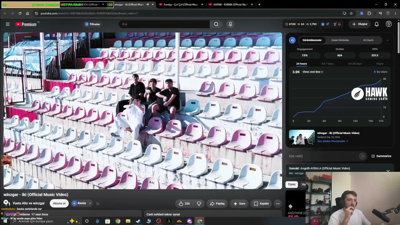The height and width of the screenshot is (225, 400).
Task: Click the YouTube Premium logo
Action: [27, 24]
